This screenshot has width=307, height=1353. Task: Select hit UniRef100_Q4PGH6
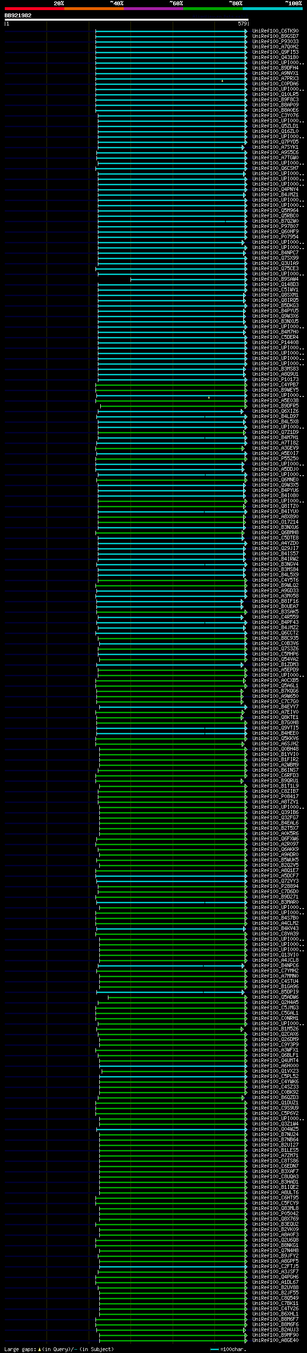click(275, 1277)
